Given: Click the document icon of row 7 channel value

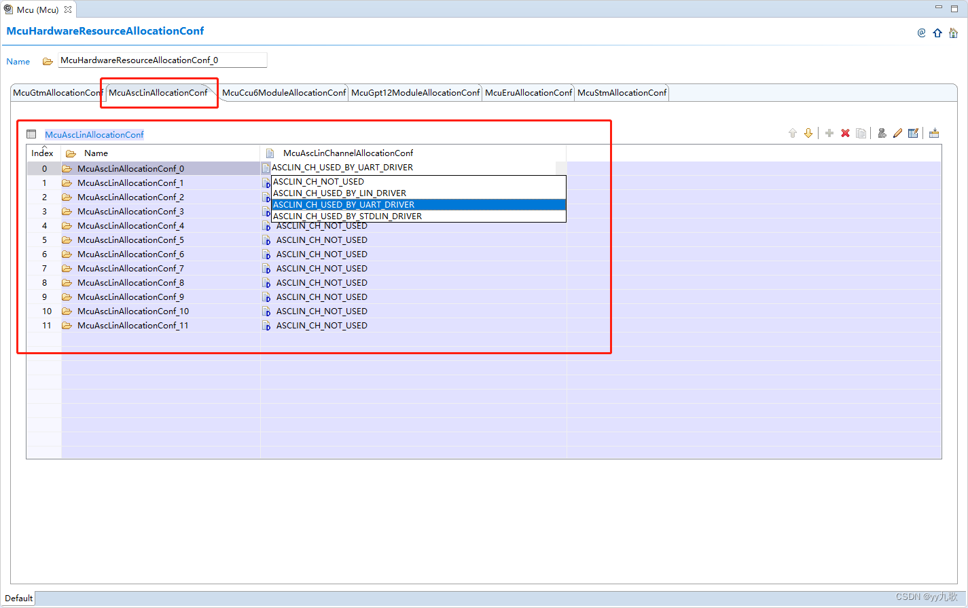Looking at the screenshot, I should (267, 269).
